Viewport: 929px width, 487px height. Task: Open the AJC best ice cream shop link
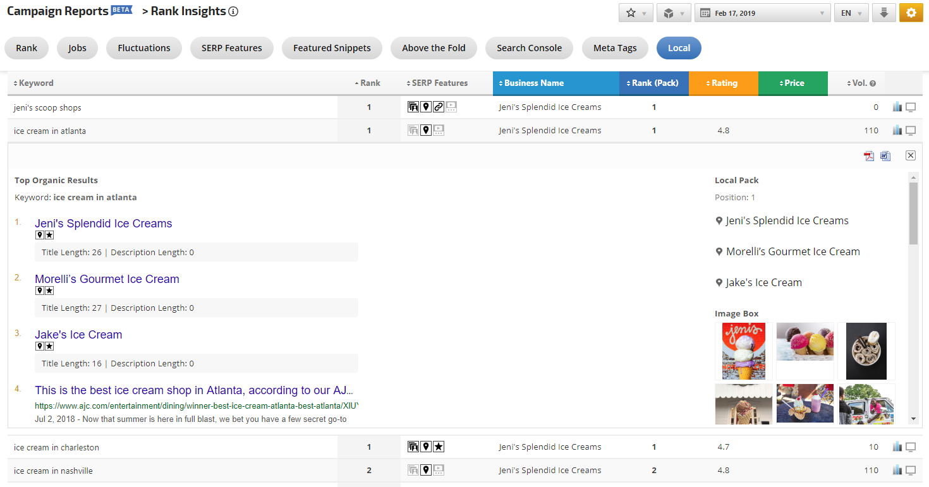point(193,390)
